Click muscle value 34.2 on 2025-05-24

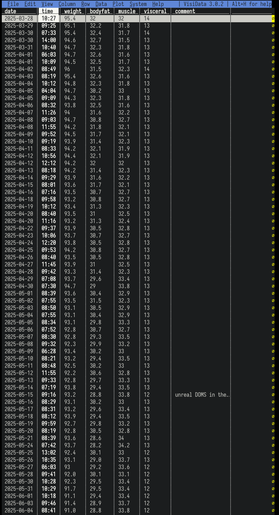point(124,445)
